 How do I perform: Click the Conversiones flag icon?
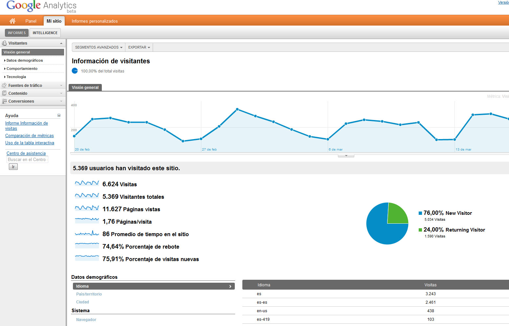[x=4, y=101]
